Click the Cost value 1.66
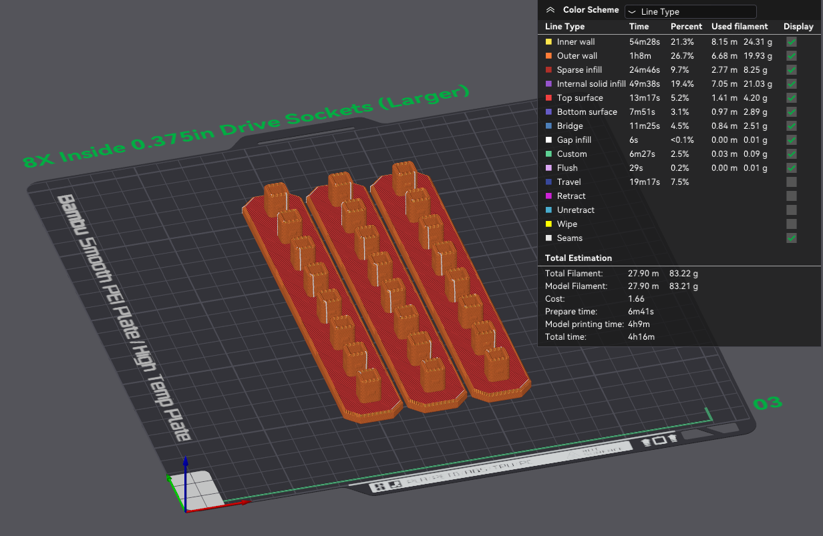 (x=636, y=299)
